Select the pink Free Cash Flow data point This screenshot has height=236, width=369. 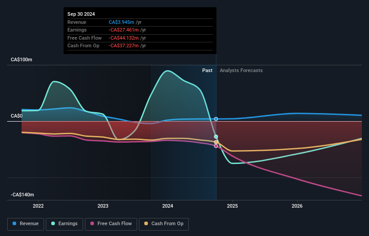click(216, 146)
